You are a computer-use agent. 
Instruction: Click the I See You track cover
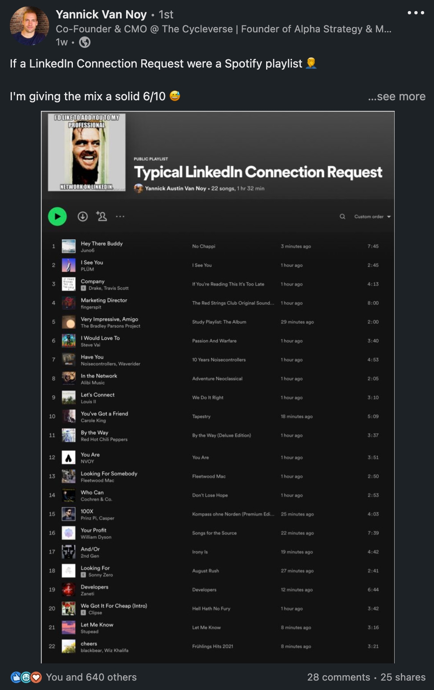point(68,265)
